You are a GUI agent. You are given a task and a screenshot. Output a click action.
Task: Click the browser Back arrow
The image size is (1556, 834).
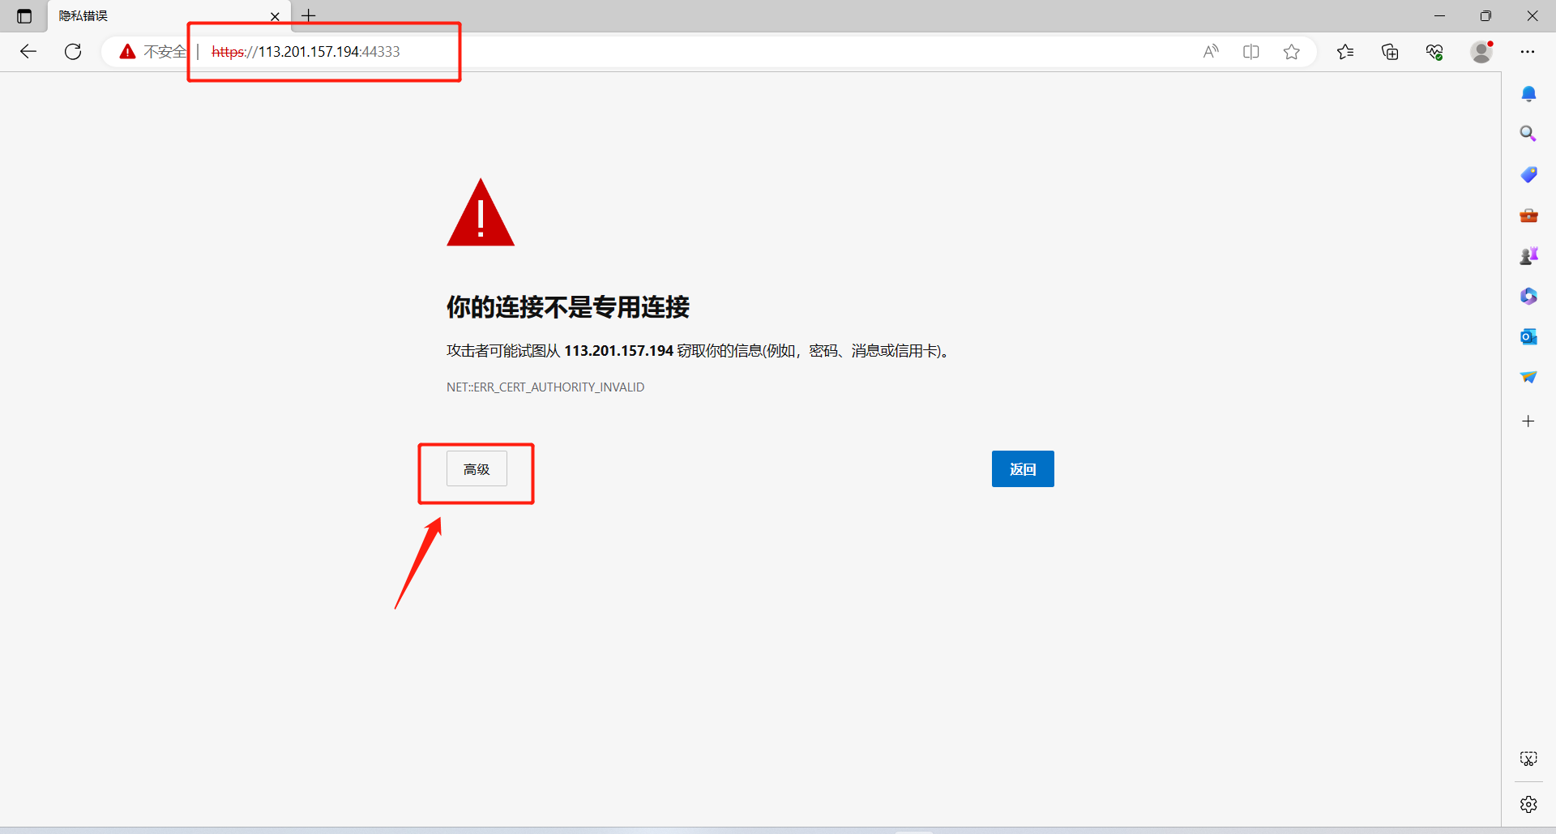[x=28, y=52]
